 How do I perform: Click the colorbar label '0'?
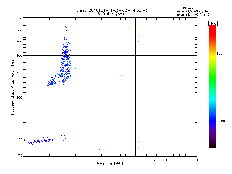[217, 87]
